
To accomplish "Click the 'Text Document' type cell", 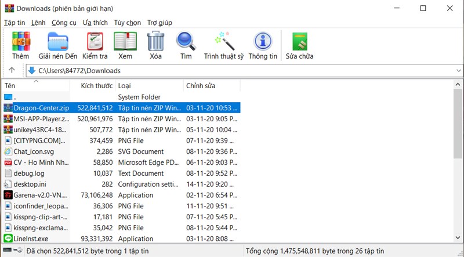I will pos(141,173).
